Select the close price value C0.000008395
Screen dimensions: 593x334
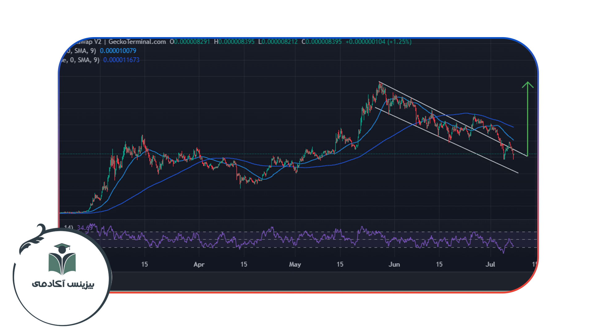click(322, 42)
